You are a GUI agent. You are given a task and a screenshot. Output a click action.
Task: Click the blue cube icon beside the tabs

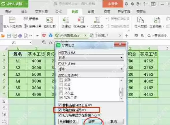click(51, 35)
